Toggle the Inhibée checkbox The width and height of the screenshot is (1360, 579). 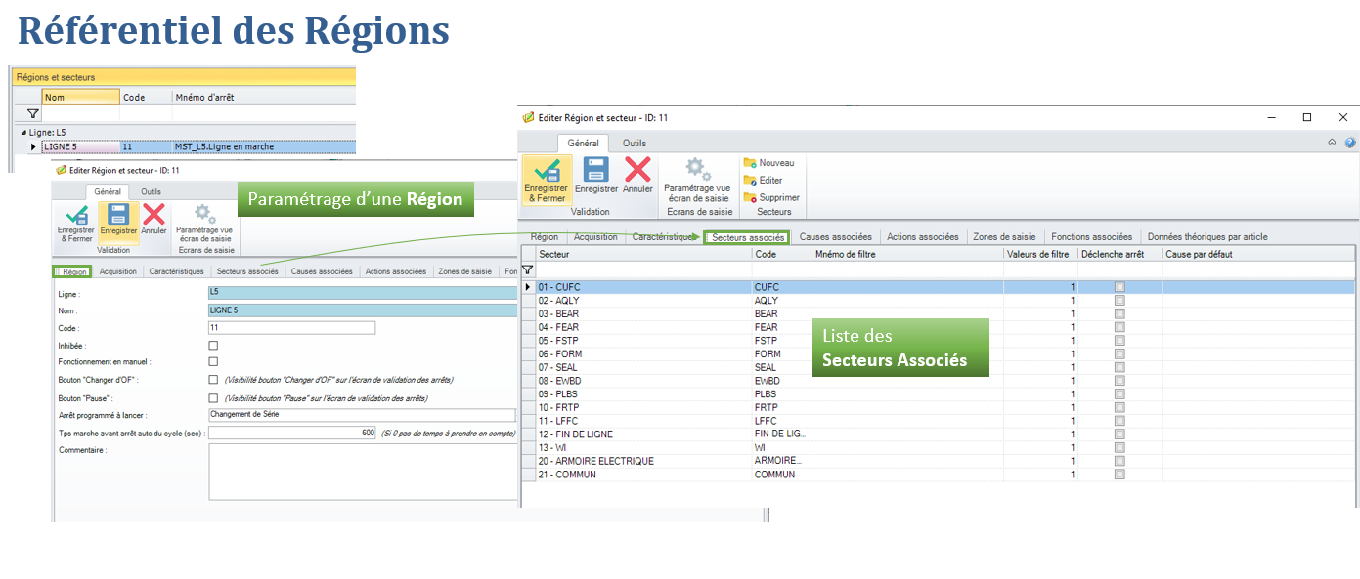(x=213, y=346)
